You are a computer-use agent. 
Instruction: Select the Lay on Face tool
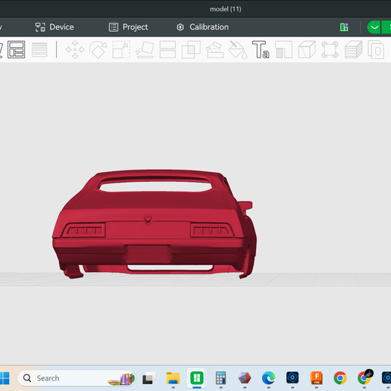(x=145, y=49)
